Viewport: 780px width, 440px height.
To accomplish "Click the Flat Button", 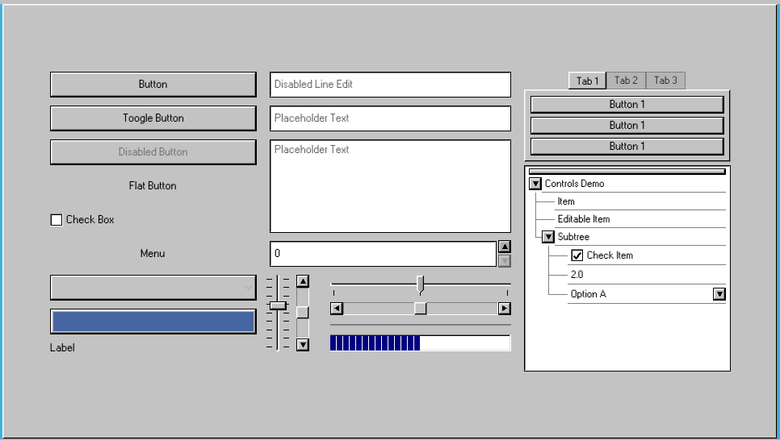I will coord(153,185).
